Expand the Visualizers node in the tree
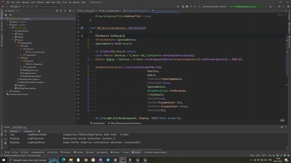This screenshot has height=163, width=291. pyautogui.click(x=7, y=91)
